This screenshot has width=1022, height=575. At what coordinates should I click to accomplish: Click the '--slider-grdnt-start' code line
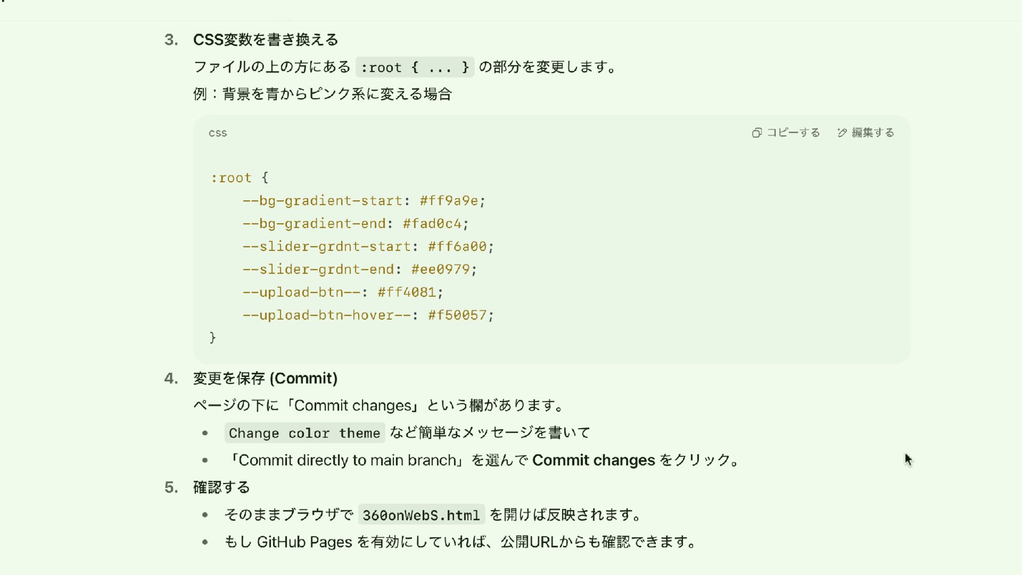click(368, 247)
